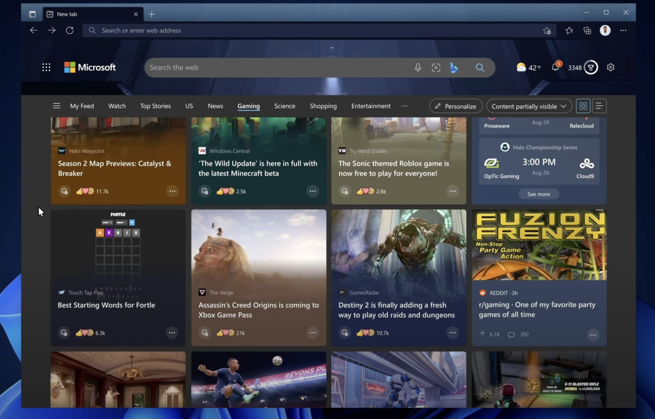Open The Wild Update Minecraft article
The width and height of the screenshot is (655, 419).
point(258,168)
